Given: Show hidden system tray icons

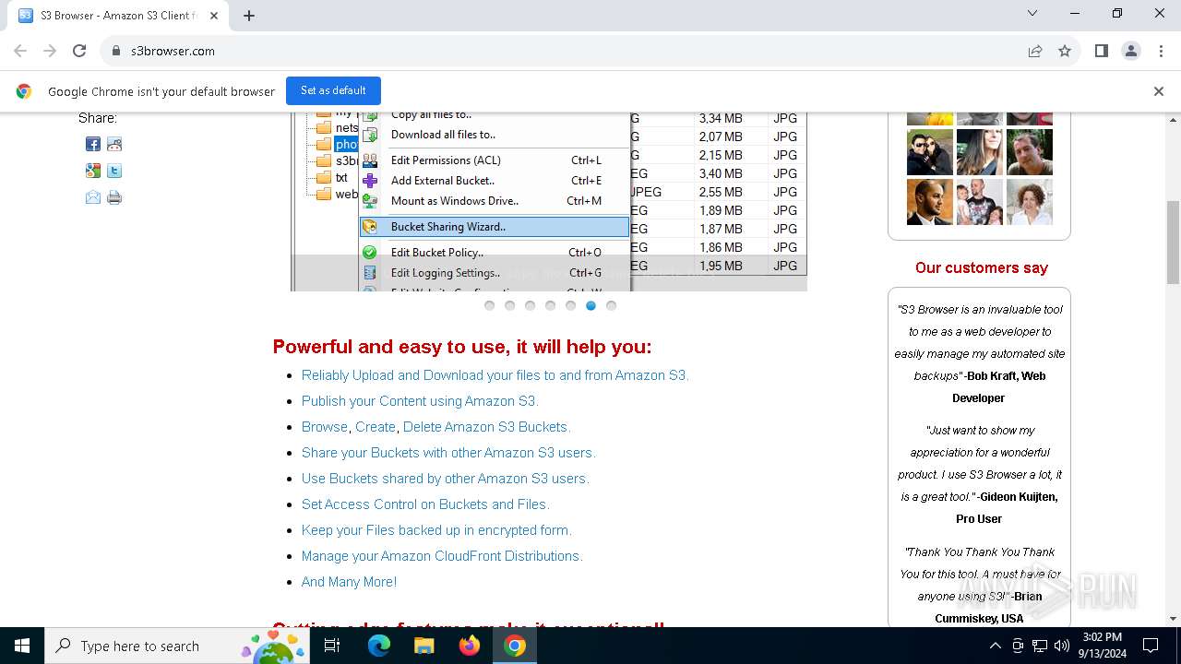Looking at the screenshot, I should coord(995,646).
